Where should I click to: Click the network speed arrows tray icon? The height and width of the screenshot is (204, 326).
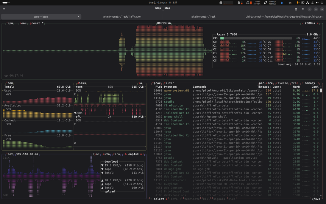click(x=266, y=3)
